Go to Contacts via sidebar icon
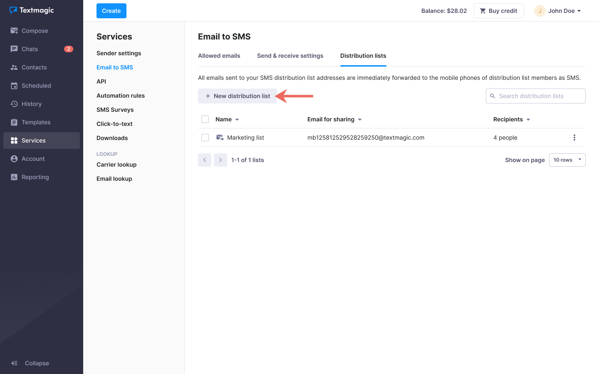The height and width of the screenshot is (374, 599). point(14,67)
